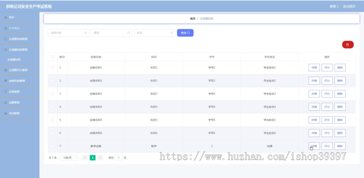Viewport: 364px width, 178px height.
Task: Click the icon beside 试题管理
Action: pos(6,102)
